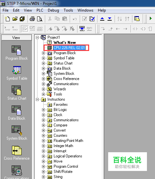Open System Block in View sidebar
Screen dimensions: 155x179
point(17,133)
